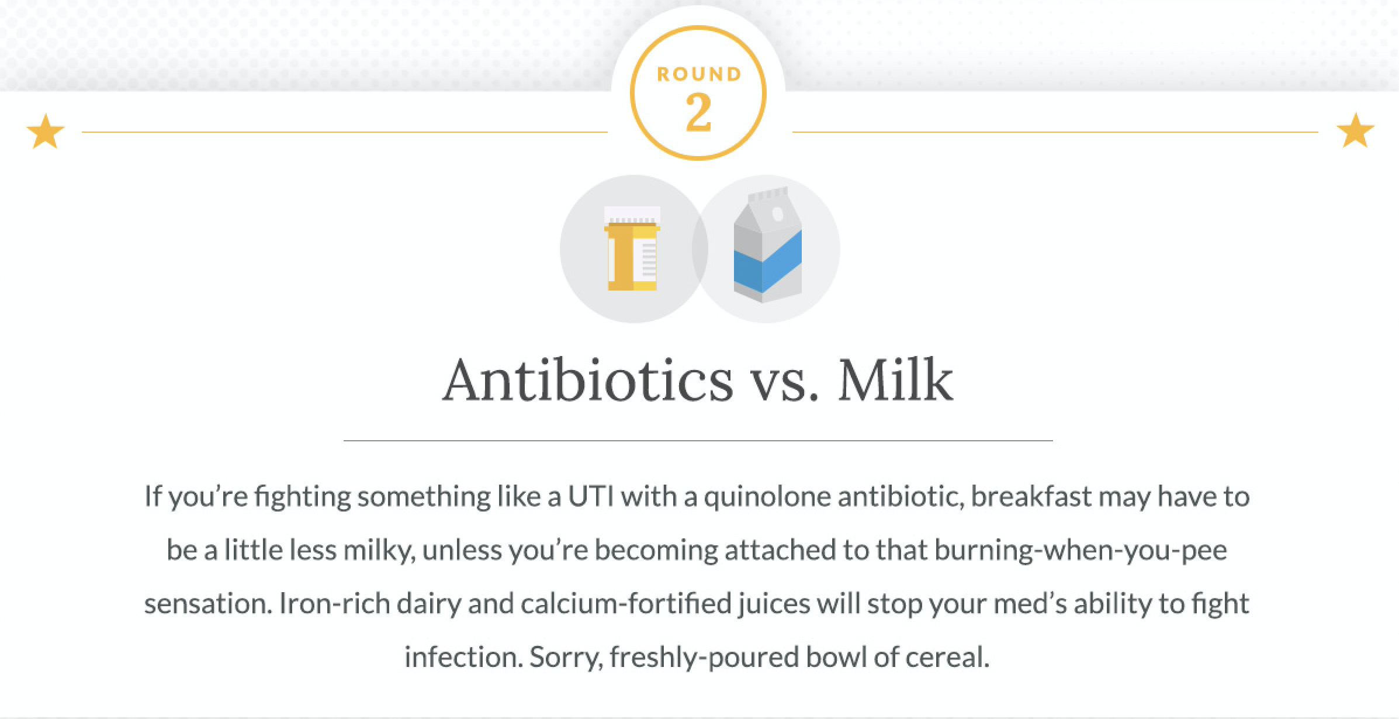Select the white cap of the pill bottle
Screen dimensions: 1399x719
coord(632,214)
